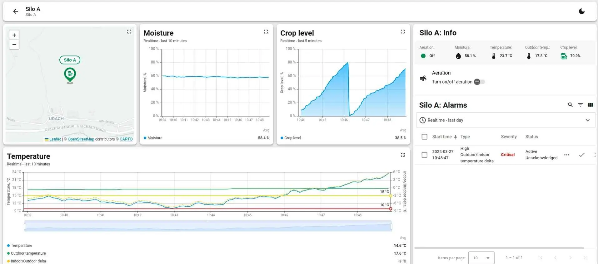Toggle the Crop level legend series
Screen dimensions: 598x264
[291, 138]
